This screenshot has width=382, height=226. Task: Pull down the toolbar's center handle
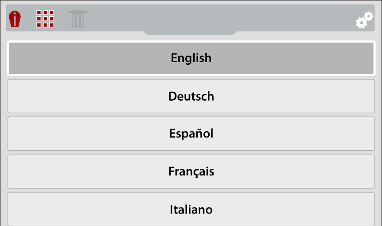tap(191, 32)
